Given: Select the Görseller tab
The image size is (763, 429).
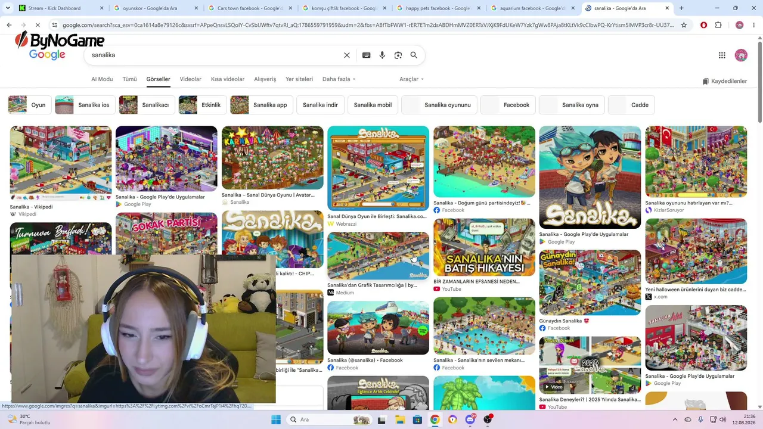Looking at the screenshot, I should 159,79.
